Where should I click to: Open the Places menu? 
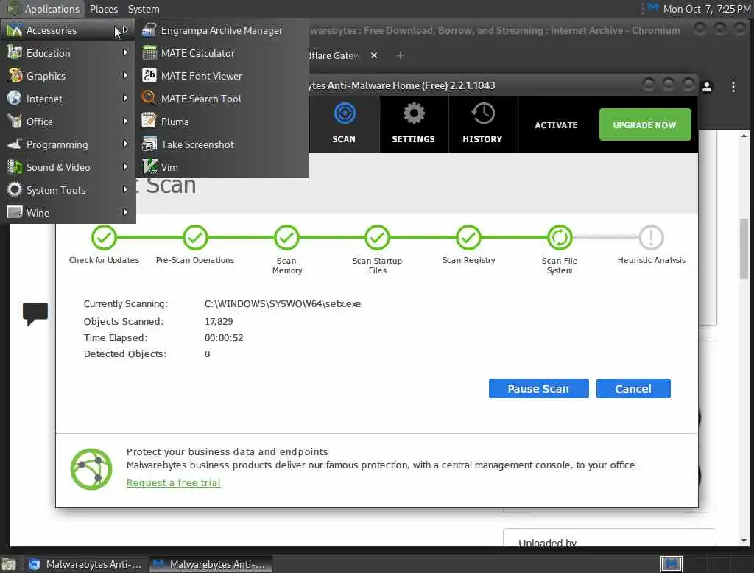click(104, 9)
